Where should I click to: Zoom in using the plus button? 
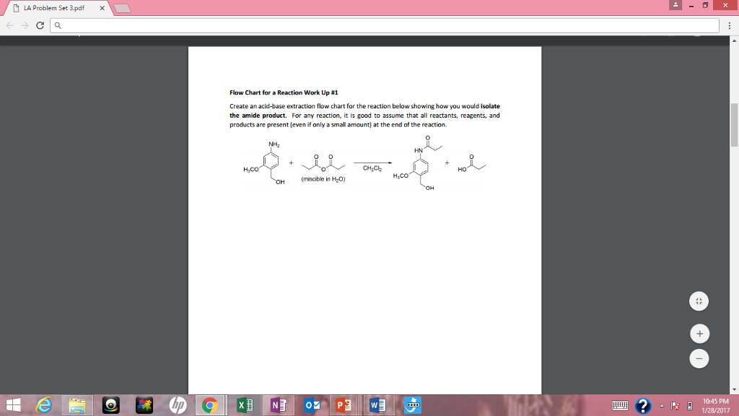pyautogui.click(x=699, y=333)
